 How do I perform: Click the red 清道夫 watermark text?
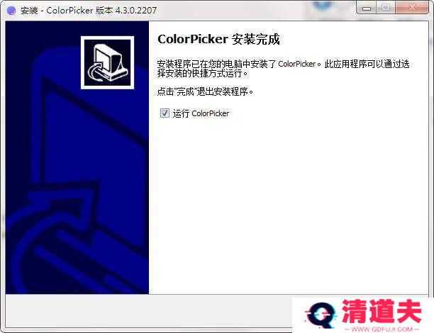[382, 311]
